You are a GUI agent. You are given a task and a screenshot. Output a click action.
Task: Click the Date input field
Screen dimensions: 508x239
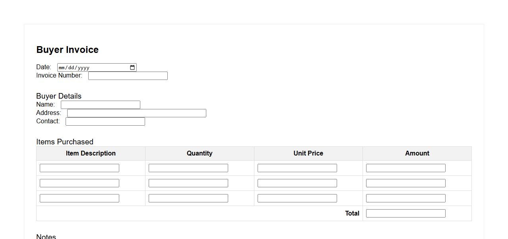(91, 68)
